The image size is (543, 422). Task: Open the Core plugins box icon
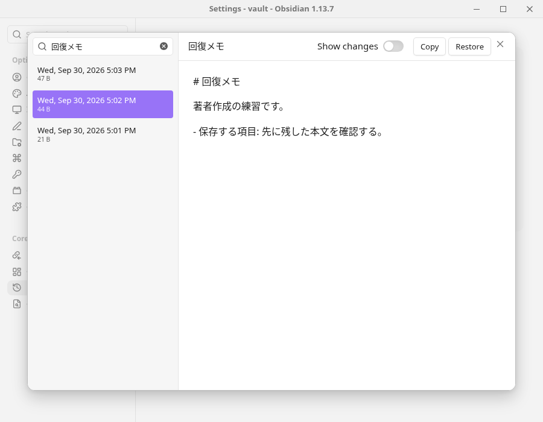tap(17, 191)
